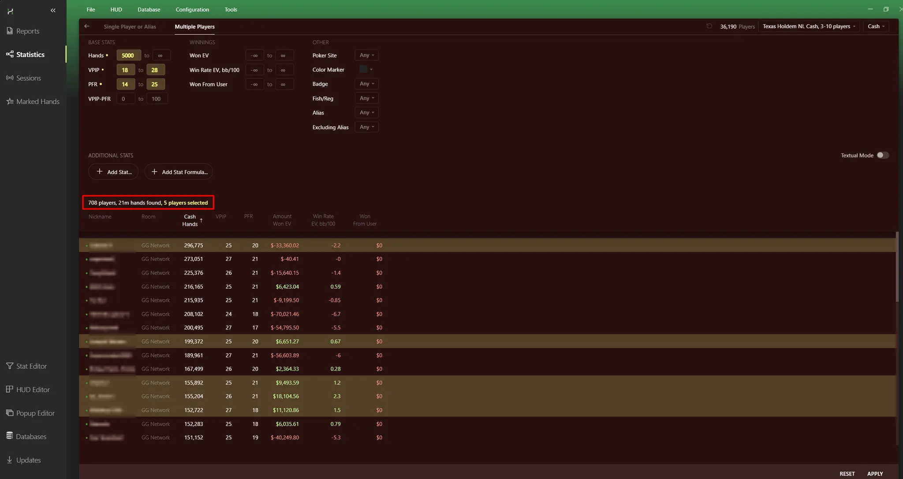The width and height of the screenshot is (903, 479).
Task: Click the Updates download icon
Action: coord(10,460)
